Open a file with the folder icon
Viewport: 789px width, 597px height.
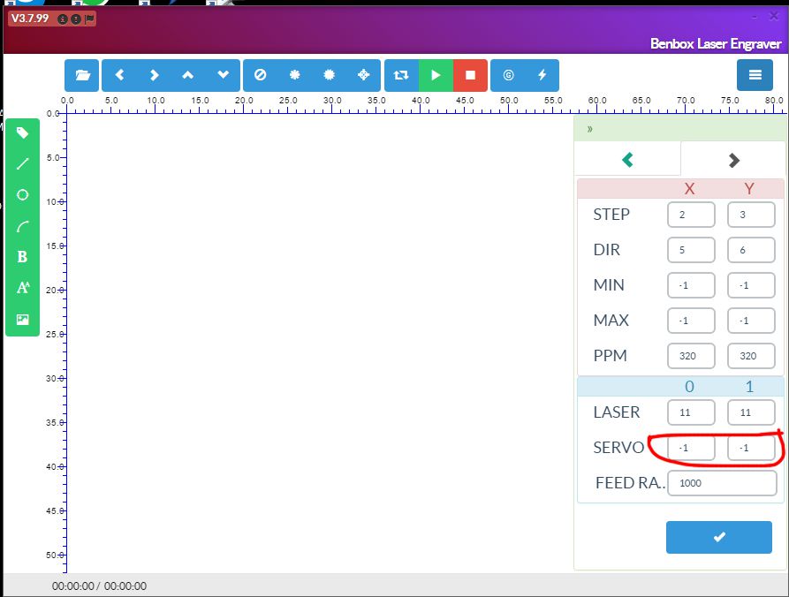coord(82,75)
